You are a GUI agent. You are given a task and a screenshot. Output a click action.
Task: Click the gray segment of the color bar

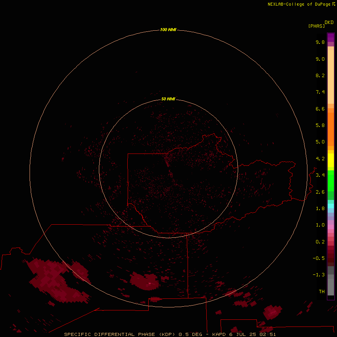[331, 281]
